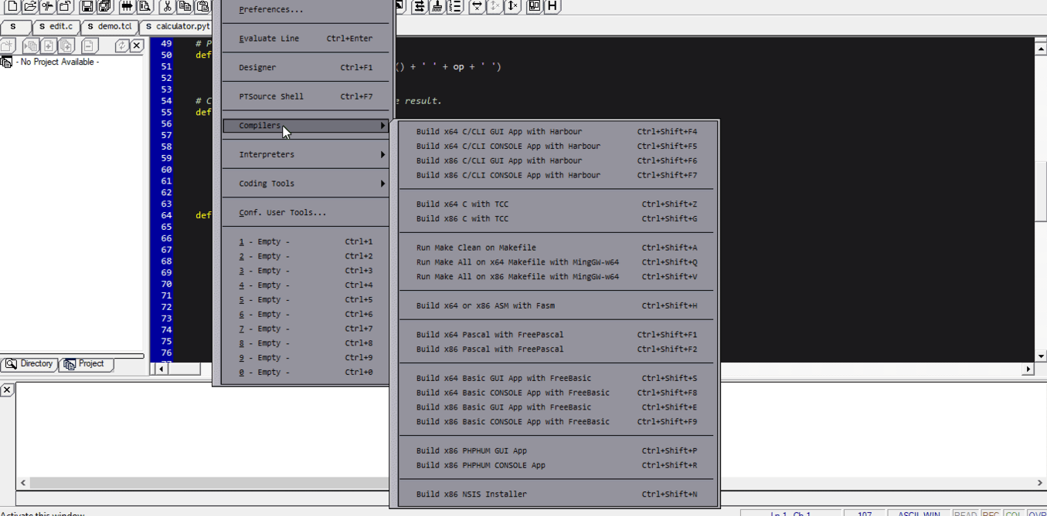The height and width of the screenshot is (516, 1047).
Task: Click the H icon in the toolbar
Action: (x=552, y=7)
